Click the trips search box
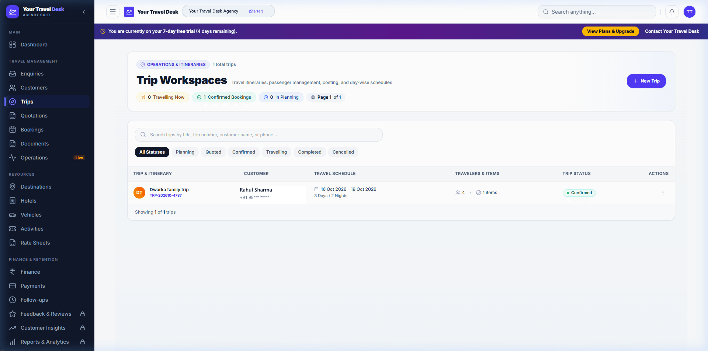708x351 pixels. pos(259,135)
